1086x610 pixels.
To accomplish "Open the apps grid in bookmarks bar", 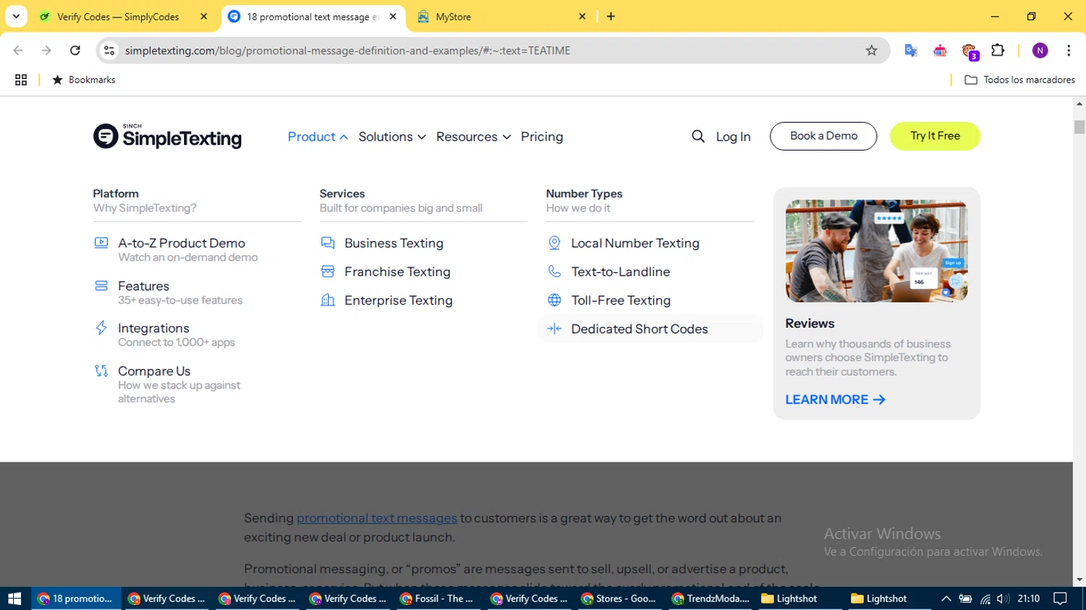I will pyautogui.click(x=21, y=80).
